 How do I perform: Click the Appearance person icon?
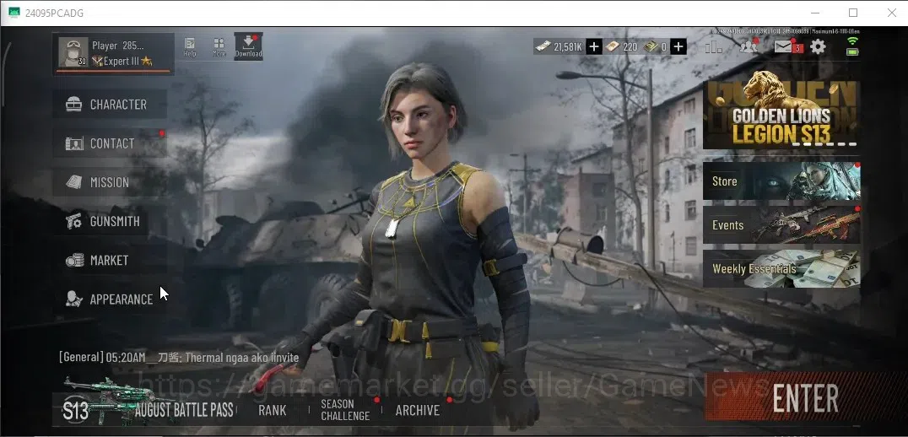(x=73, y=299)
